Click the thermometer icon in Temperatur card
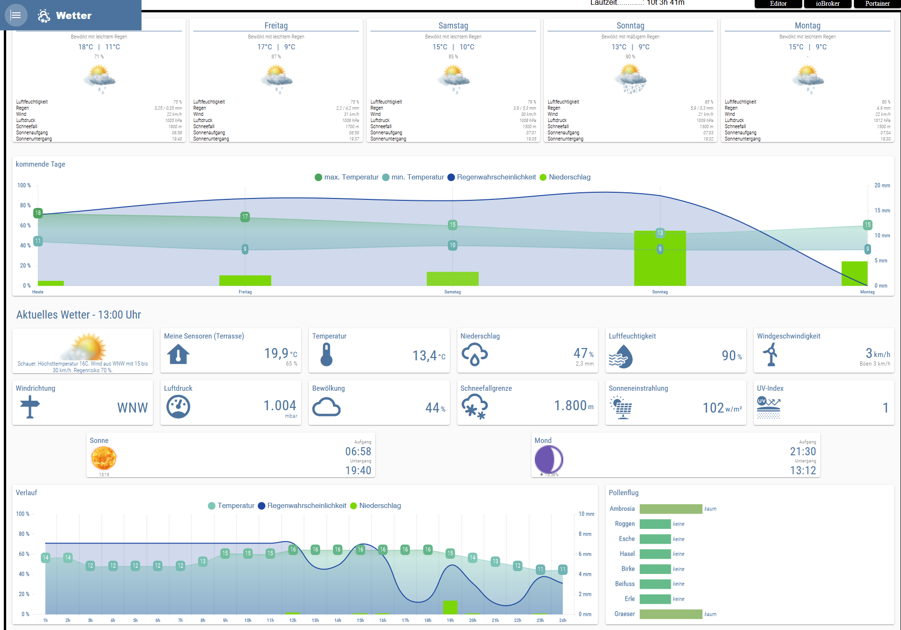This screenshot has height=630, width=901. point(326,355)
